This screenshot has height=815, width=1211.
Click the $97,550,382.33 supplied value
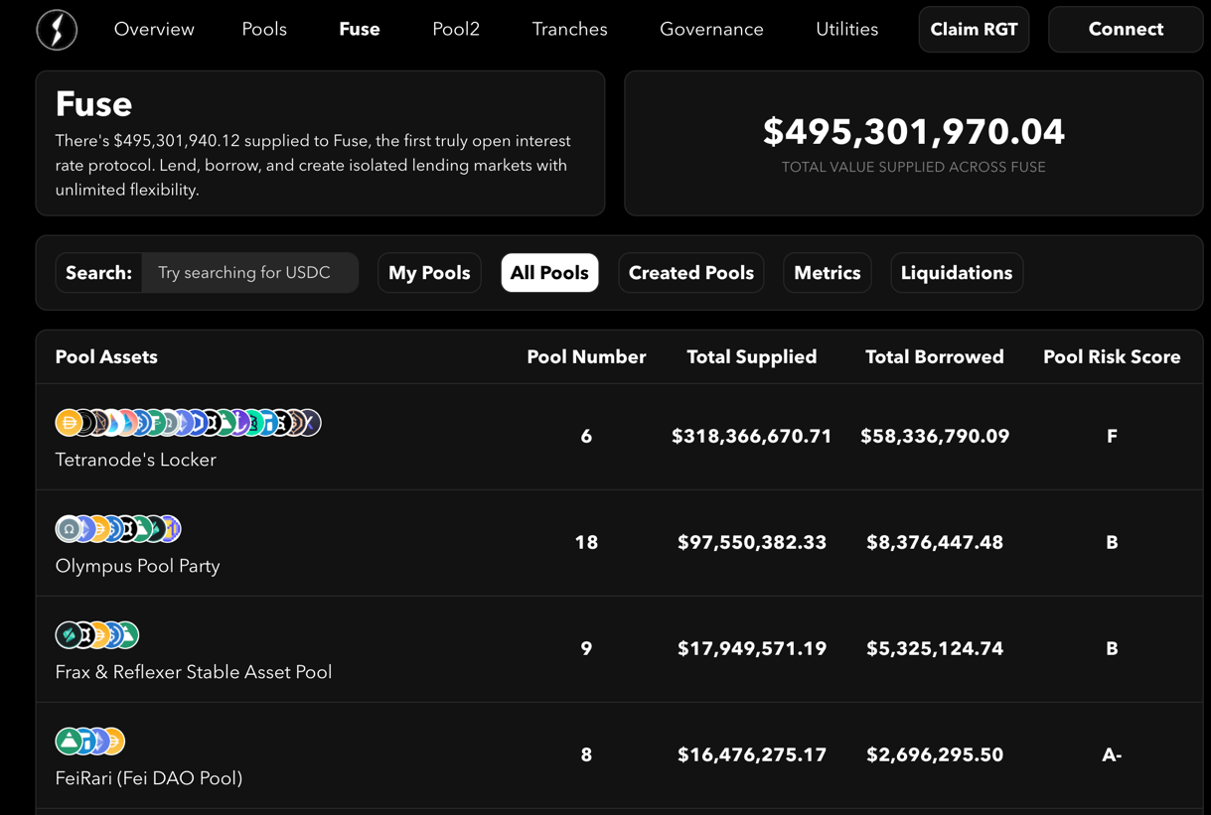pos(752,543)
